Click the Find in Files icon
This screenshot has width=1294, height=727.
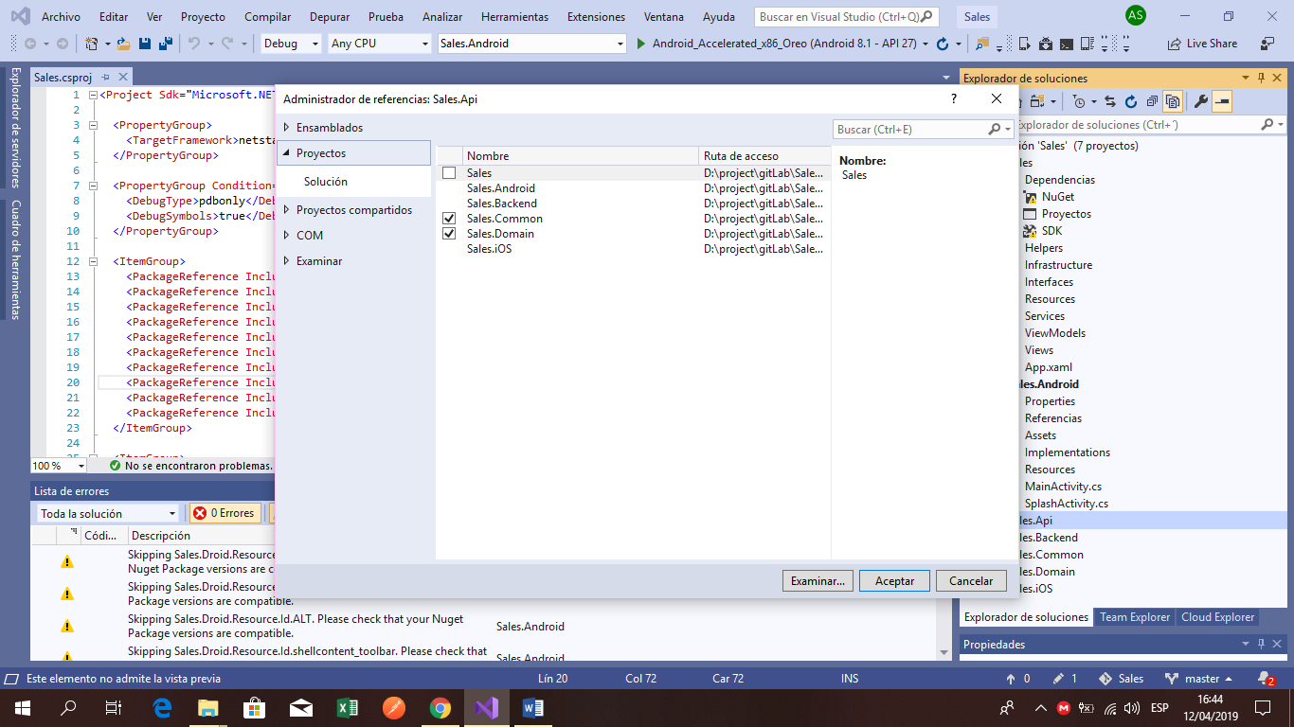click(x=982, y=44)
